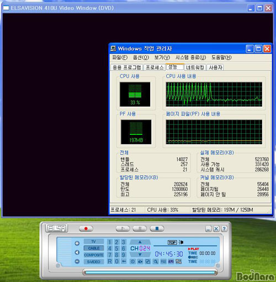Start recording with the red record button
The image size is (276, 282).
coord(86,228)
